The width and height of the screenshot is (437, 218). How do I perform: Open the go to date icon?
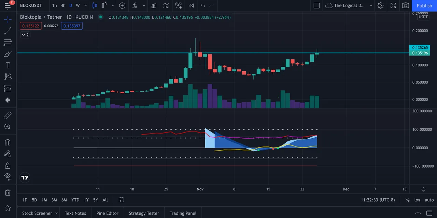click(x=121, y=200)
